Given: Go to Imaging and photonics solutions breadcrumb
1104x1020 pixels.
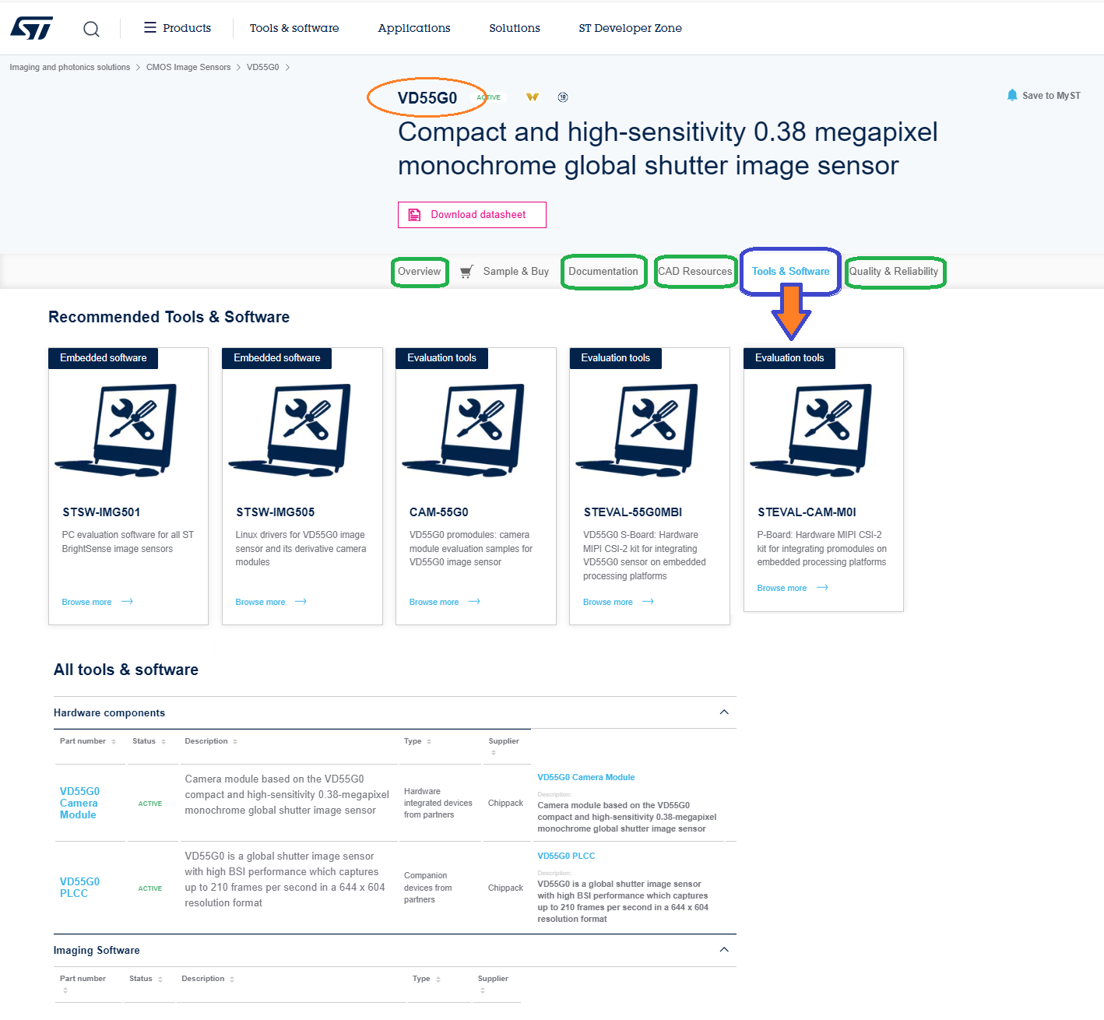Looking at the screenshot, I should 70,67.
